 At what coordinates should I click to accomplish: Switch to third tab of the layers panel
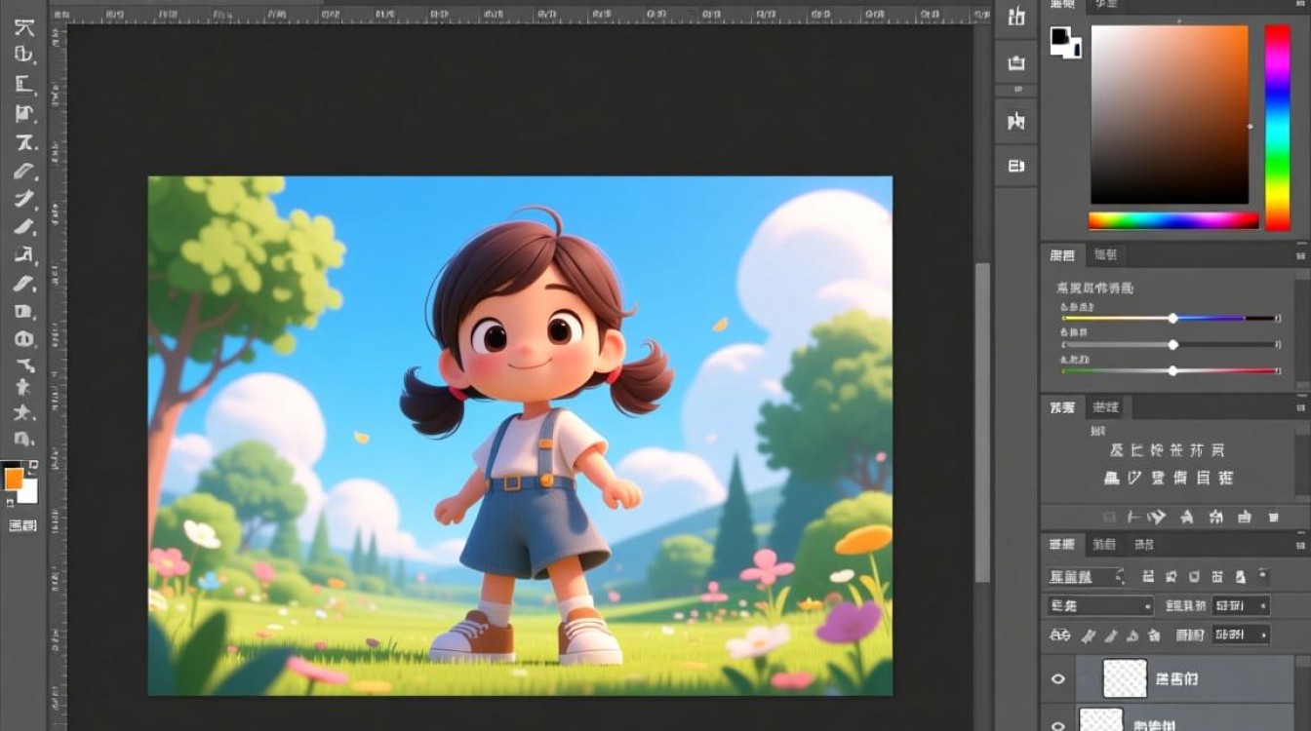[x=1144, y=545]
